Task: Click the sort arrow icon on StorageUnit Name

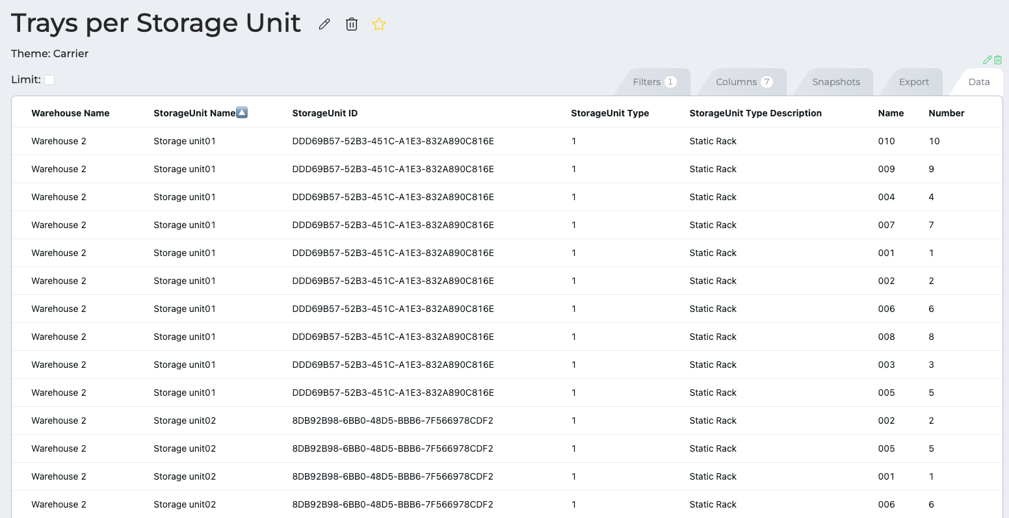Action: [242, 112]
